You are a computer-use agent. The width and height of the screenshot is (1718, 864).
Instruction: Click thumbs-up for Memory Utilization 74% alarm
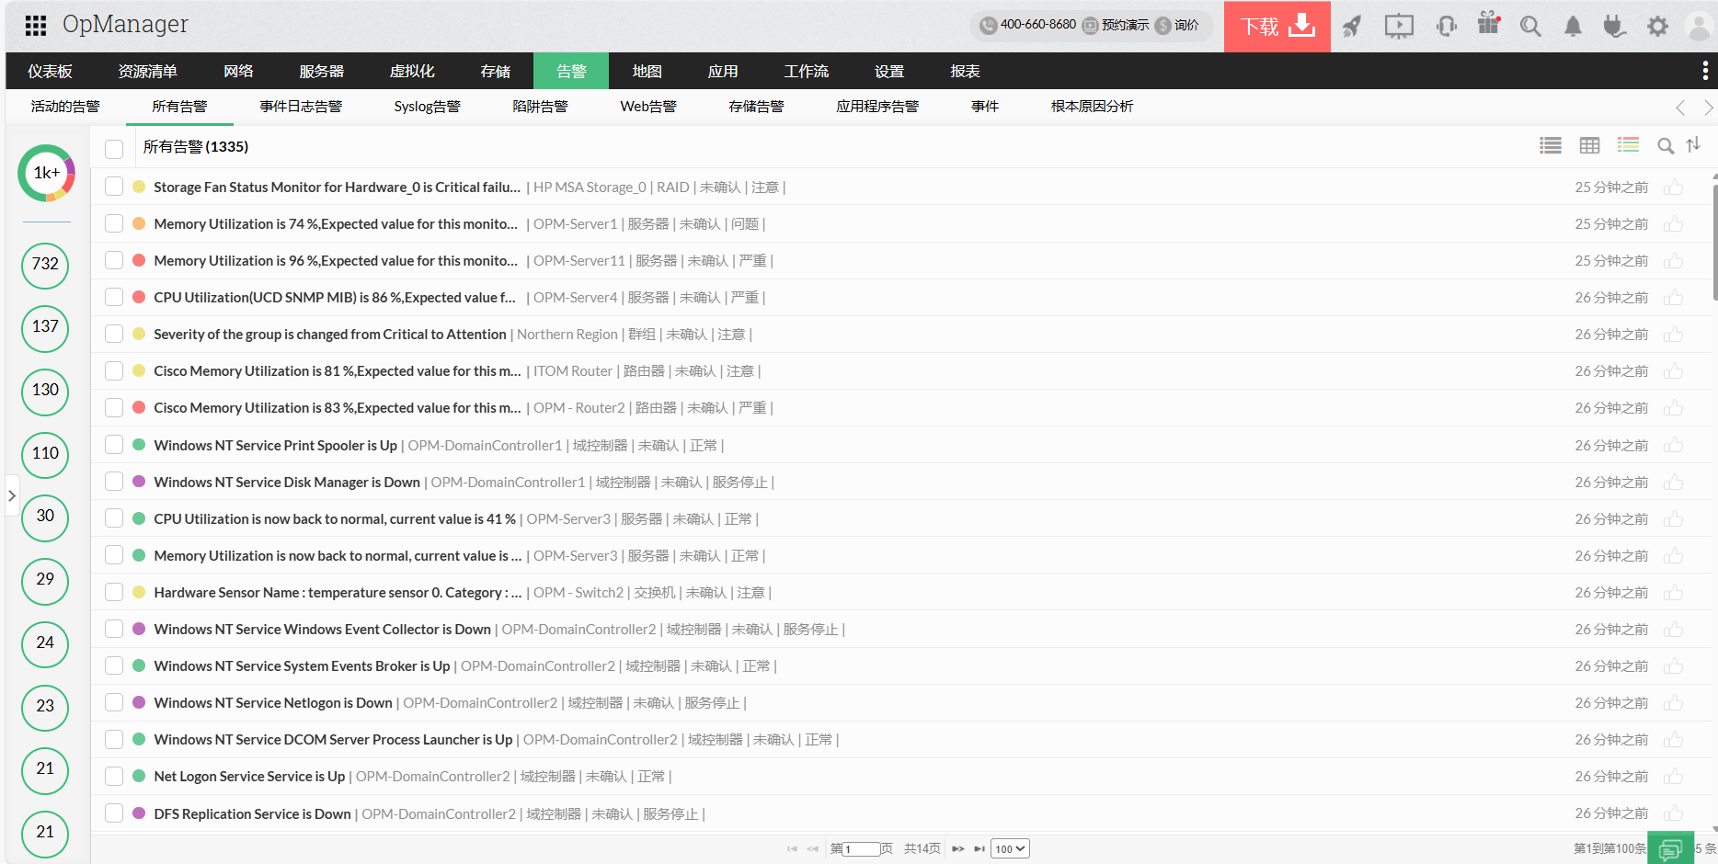click(x=1673, y=223)
